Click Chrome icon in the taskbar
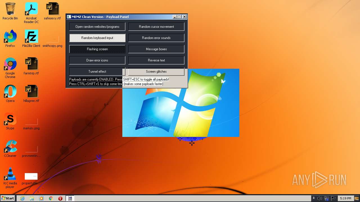Viewport: 360px width, 202px height. (x=51, y=198)
